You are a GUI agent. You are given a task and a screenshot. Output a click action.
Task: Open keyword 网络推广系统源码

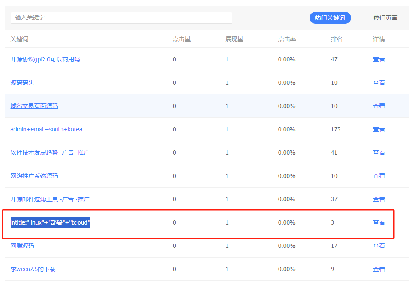[34, 176]
